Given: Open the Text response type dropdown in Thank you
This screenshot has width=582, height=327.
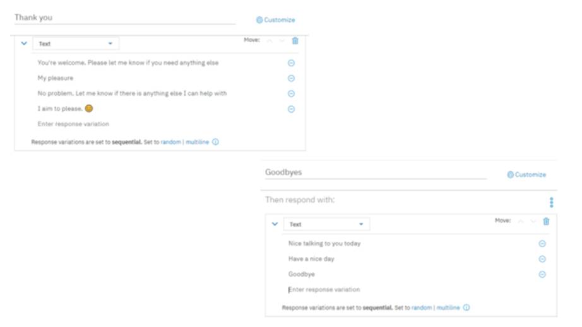Looking at the screenshot, I should tap(76, 44).
